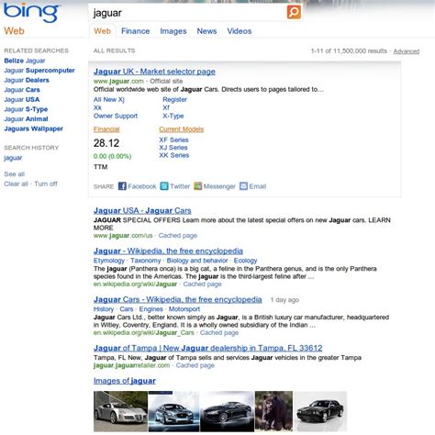Share result via Messenger icon
The image size is (435, 435).
tap(198, 186)
